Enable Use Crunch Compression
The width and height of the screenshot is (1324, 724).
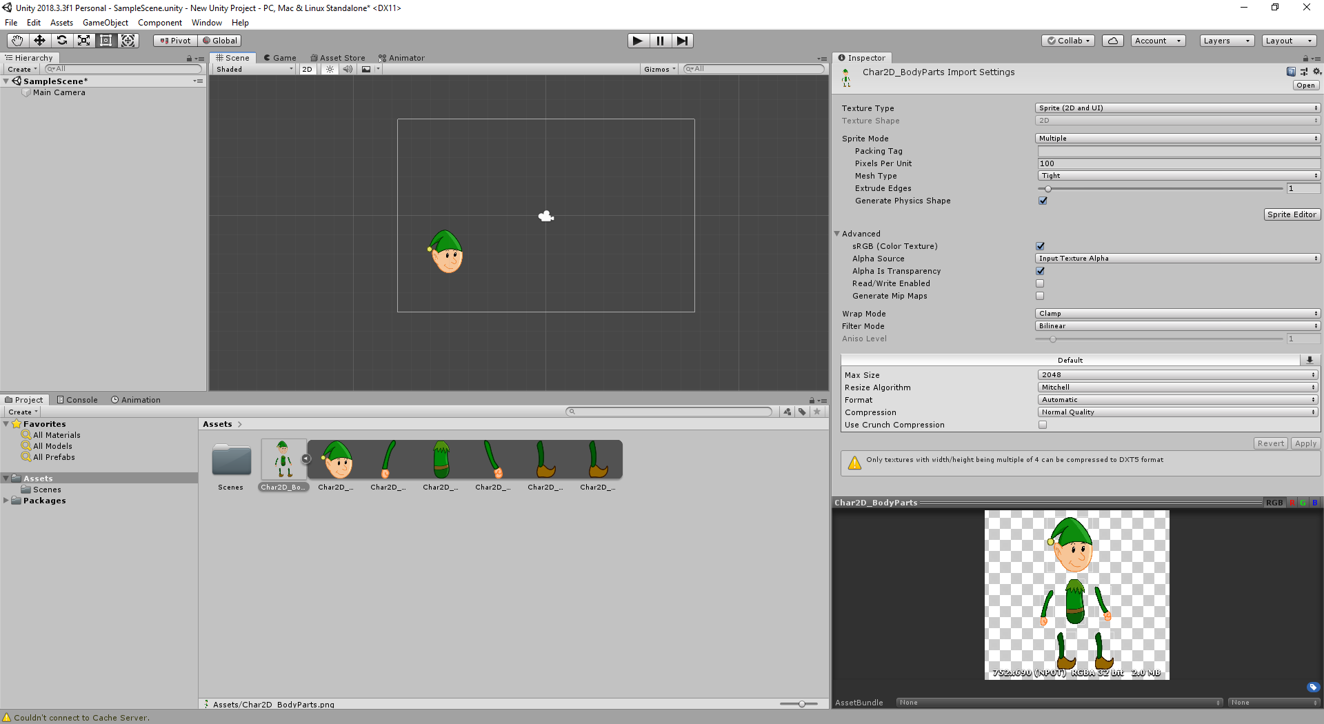(1042, 425)
